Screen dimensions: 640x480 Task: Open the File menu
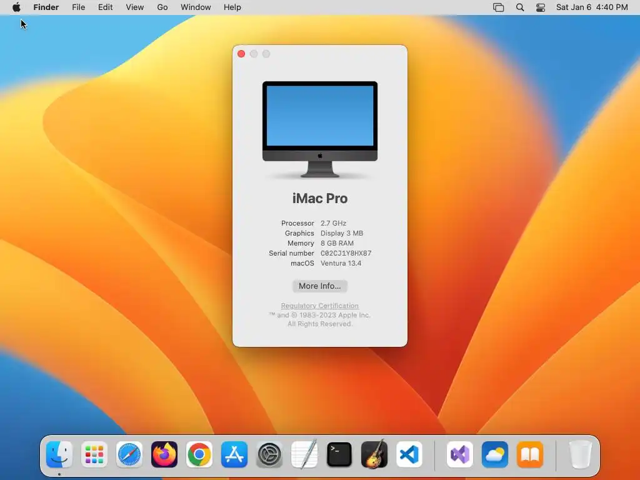point(78,7)
